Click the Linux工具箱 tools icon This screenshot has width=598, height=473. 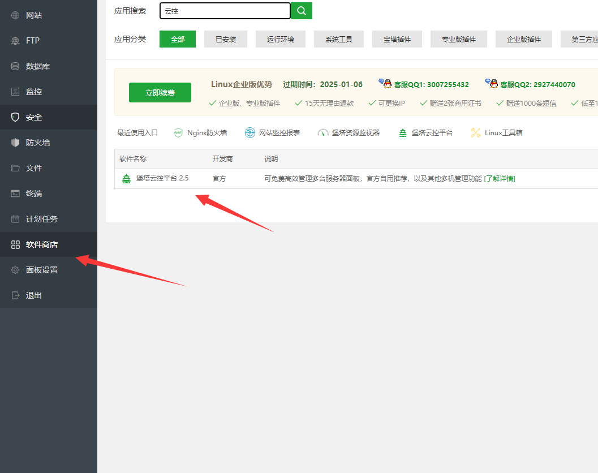pos(476,133)
